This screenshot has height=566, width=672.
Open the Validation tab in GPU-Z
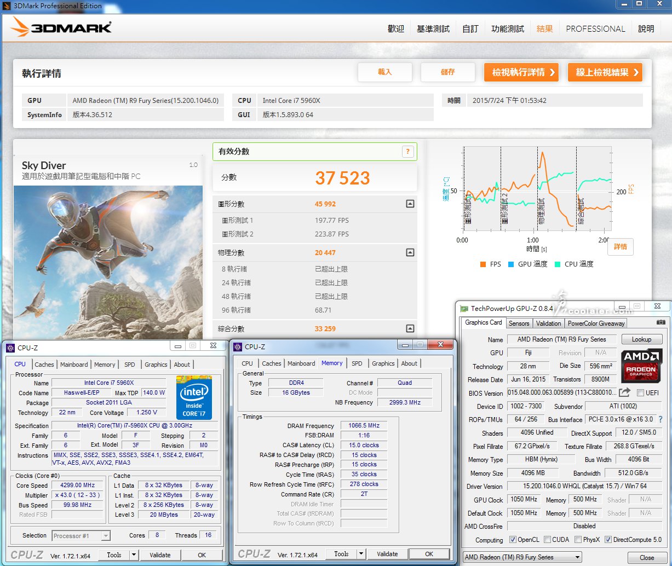click(548, 323)
